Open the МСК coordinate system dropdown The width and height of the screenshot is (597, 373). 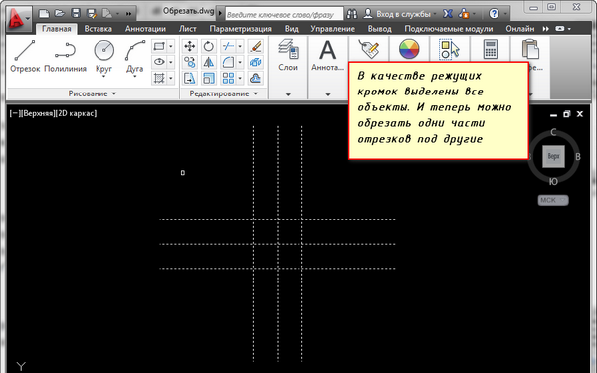coord(553,200)
